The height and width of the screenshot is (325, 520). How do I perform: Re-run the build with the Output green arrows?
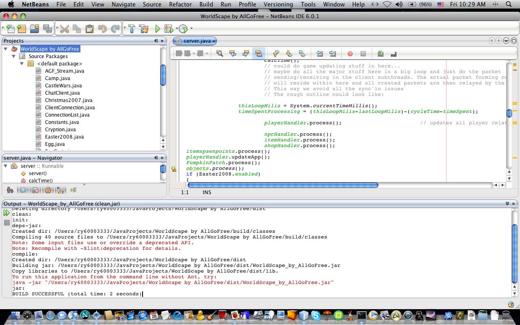click(6, 213)
